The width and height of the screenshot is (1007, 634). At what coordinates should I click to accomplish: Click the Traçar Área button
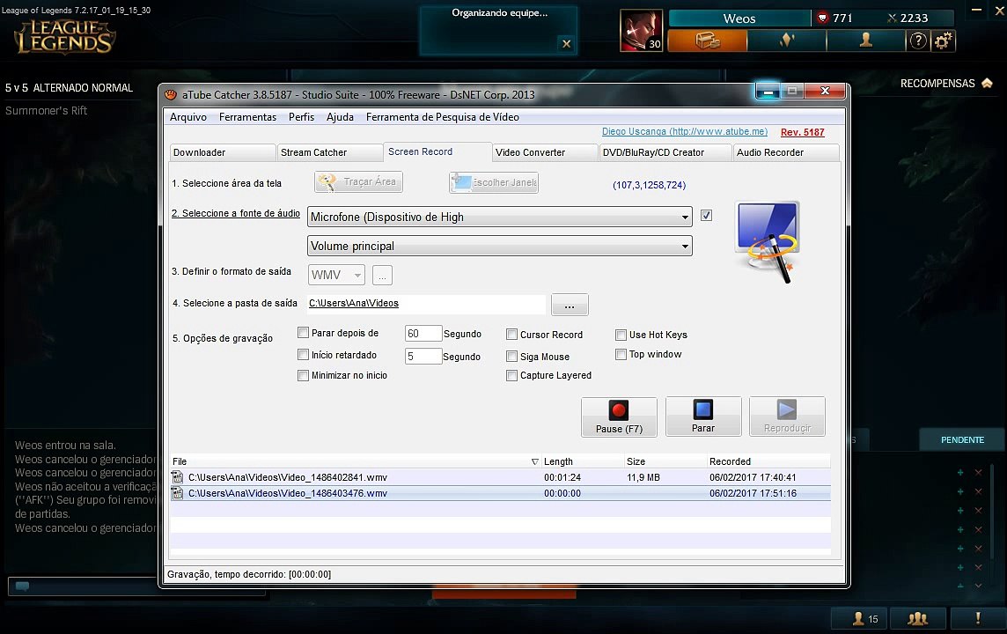pos(358,181)
